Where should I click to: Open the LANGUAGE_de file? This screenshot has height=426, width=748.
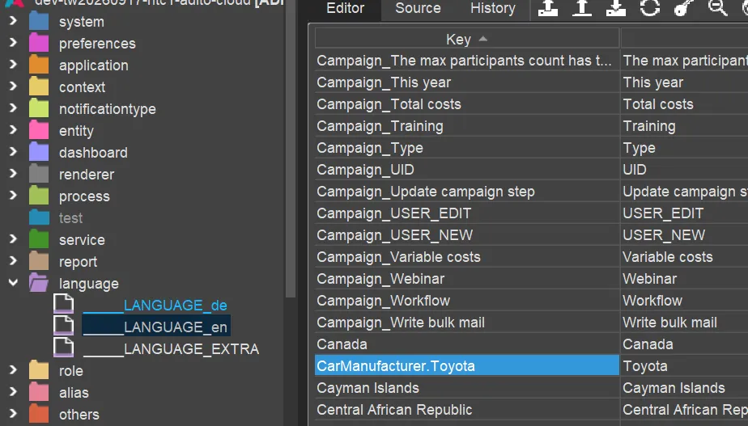click(155, 306)
